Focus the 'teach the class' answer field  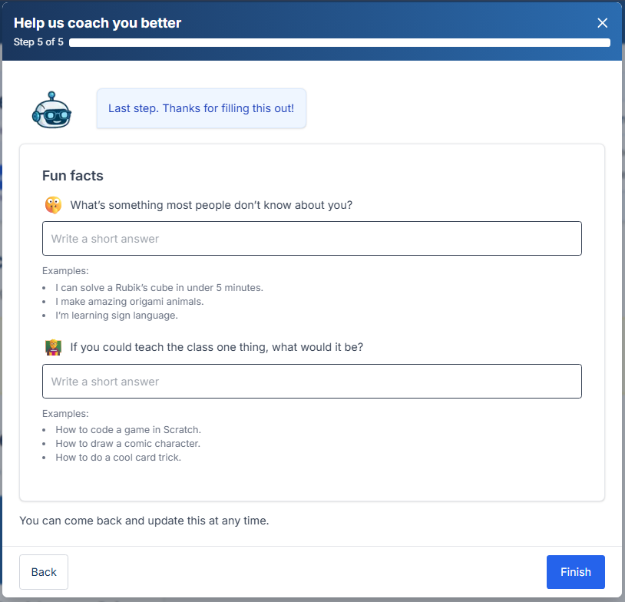coord(312,382)
